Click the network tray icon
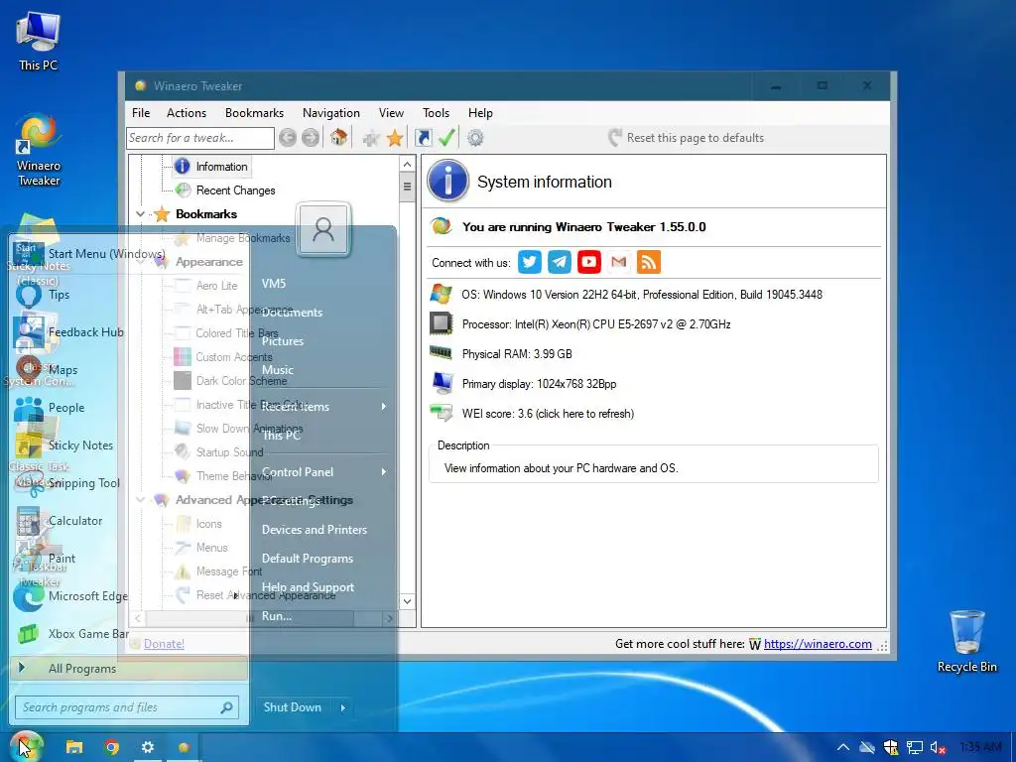This screenshot has width=1016, height=762. [914, 747]
